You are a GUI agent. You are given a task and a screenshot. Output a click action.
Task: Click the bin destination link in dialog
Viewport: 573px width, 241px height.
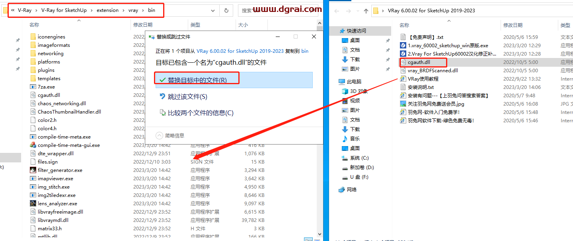click(304, 51)
